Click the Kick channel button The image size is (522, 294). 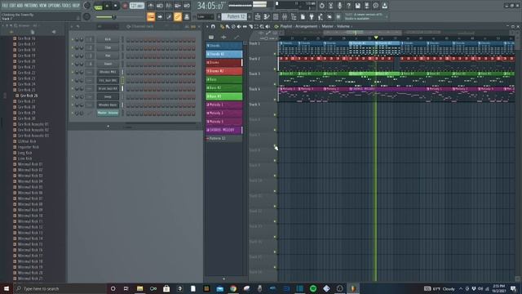(108, 39)
